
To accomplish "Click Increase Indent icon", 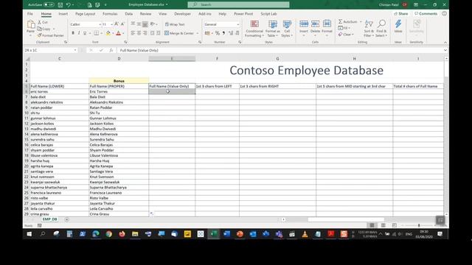I will (159, 33).
